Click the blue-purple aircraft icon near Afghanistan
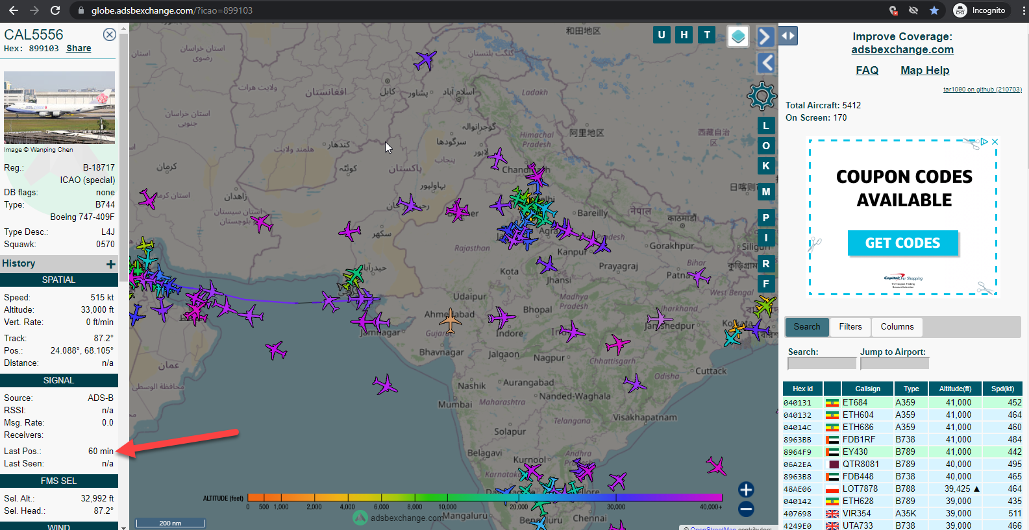This screenshot has height=530, width=1029. (425, 60)
